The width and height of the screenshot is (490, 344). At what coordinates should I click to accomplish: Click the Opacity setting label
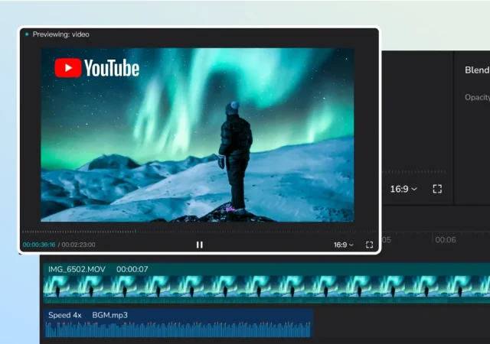(476, 98)
